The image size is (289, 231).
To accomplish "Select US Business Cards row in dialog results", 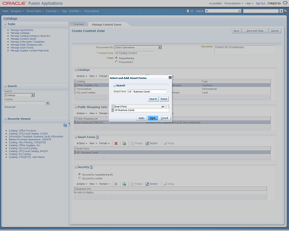I will 140,110.
